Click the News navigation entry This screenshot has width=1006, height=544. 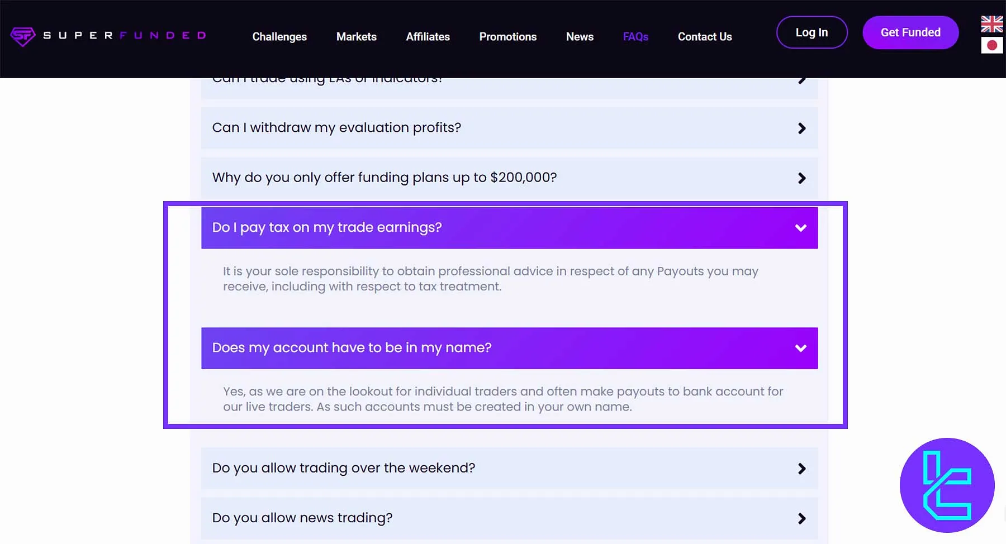pos(580,36)
